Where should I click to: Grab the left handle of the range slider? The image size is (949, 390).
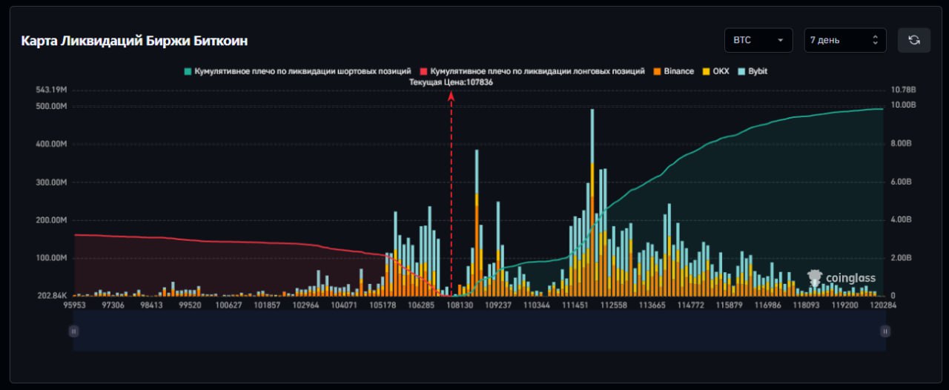(x=73, y=331)
